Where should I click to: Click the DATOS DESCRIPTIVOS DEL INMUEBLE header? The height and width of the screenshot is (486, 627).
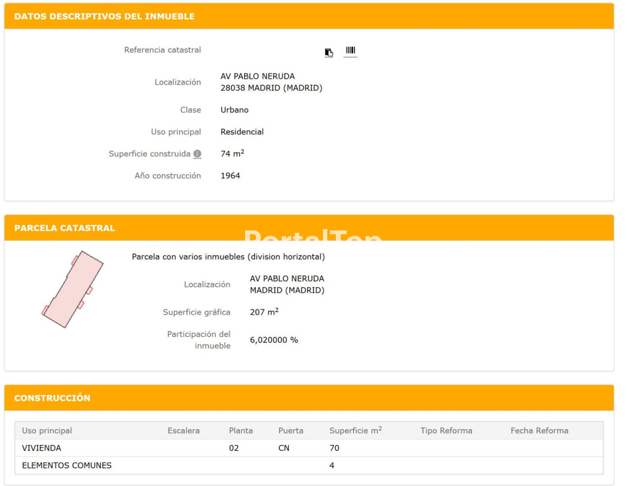point(104,16)
